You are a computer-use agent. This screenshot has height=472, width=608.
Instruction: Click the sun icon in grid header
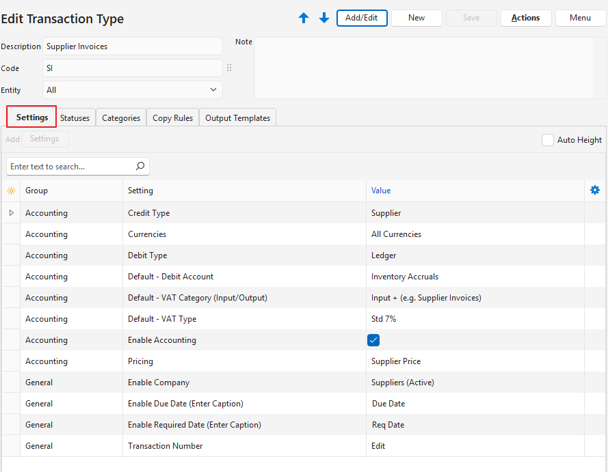[11, 191]
